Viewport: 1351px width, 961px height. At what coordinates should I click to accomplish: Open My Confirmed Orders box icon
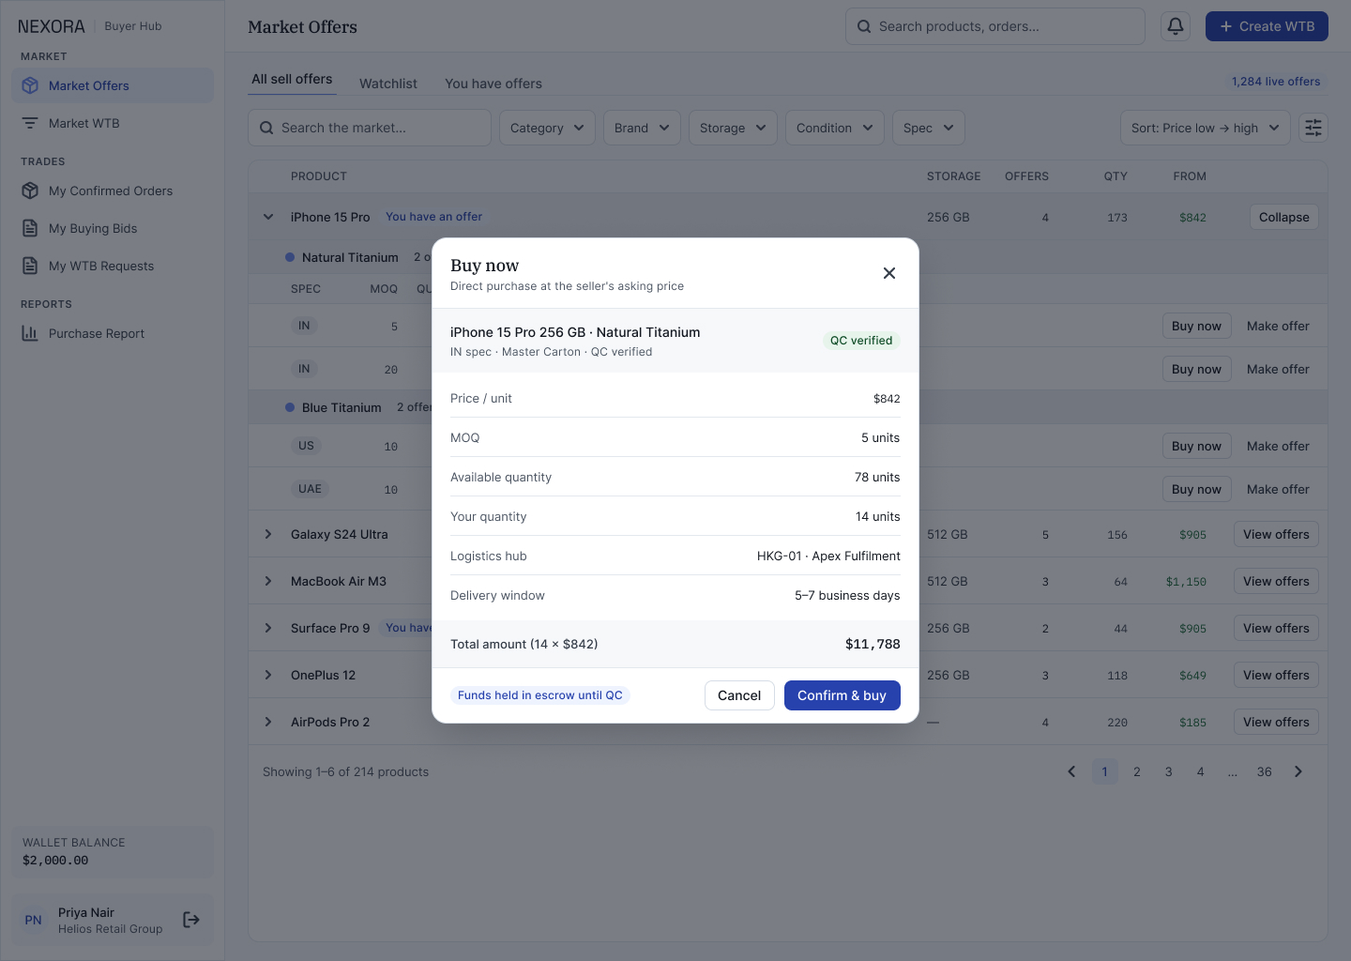pyautogui.click(x=30, y=191)
